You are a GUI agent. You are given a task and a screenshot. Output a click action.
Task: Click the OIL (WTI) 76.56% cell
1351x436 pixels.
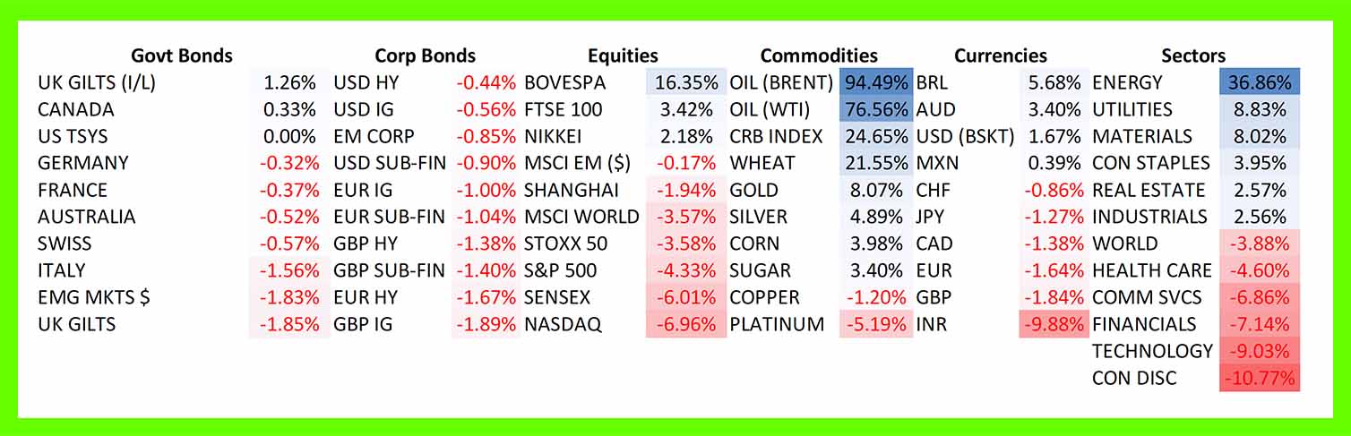[875, 110]
